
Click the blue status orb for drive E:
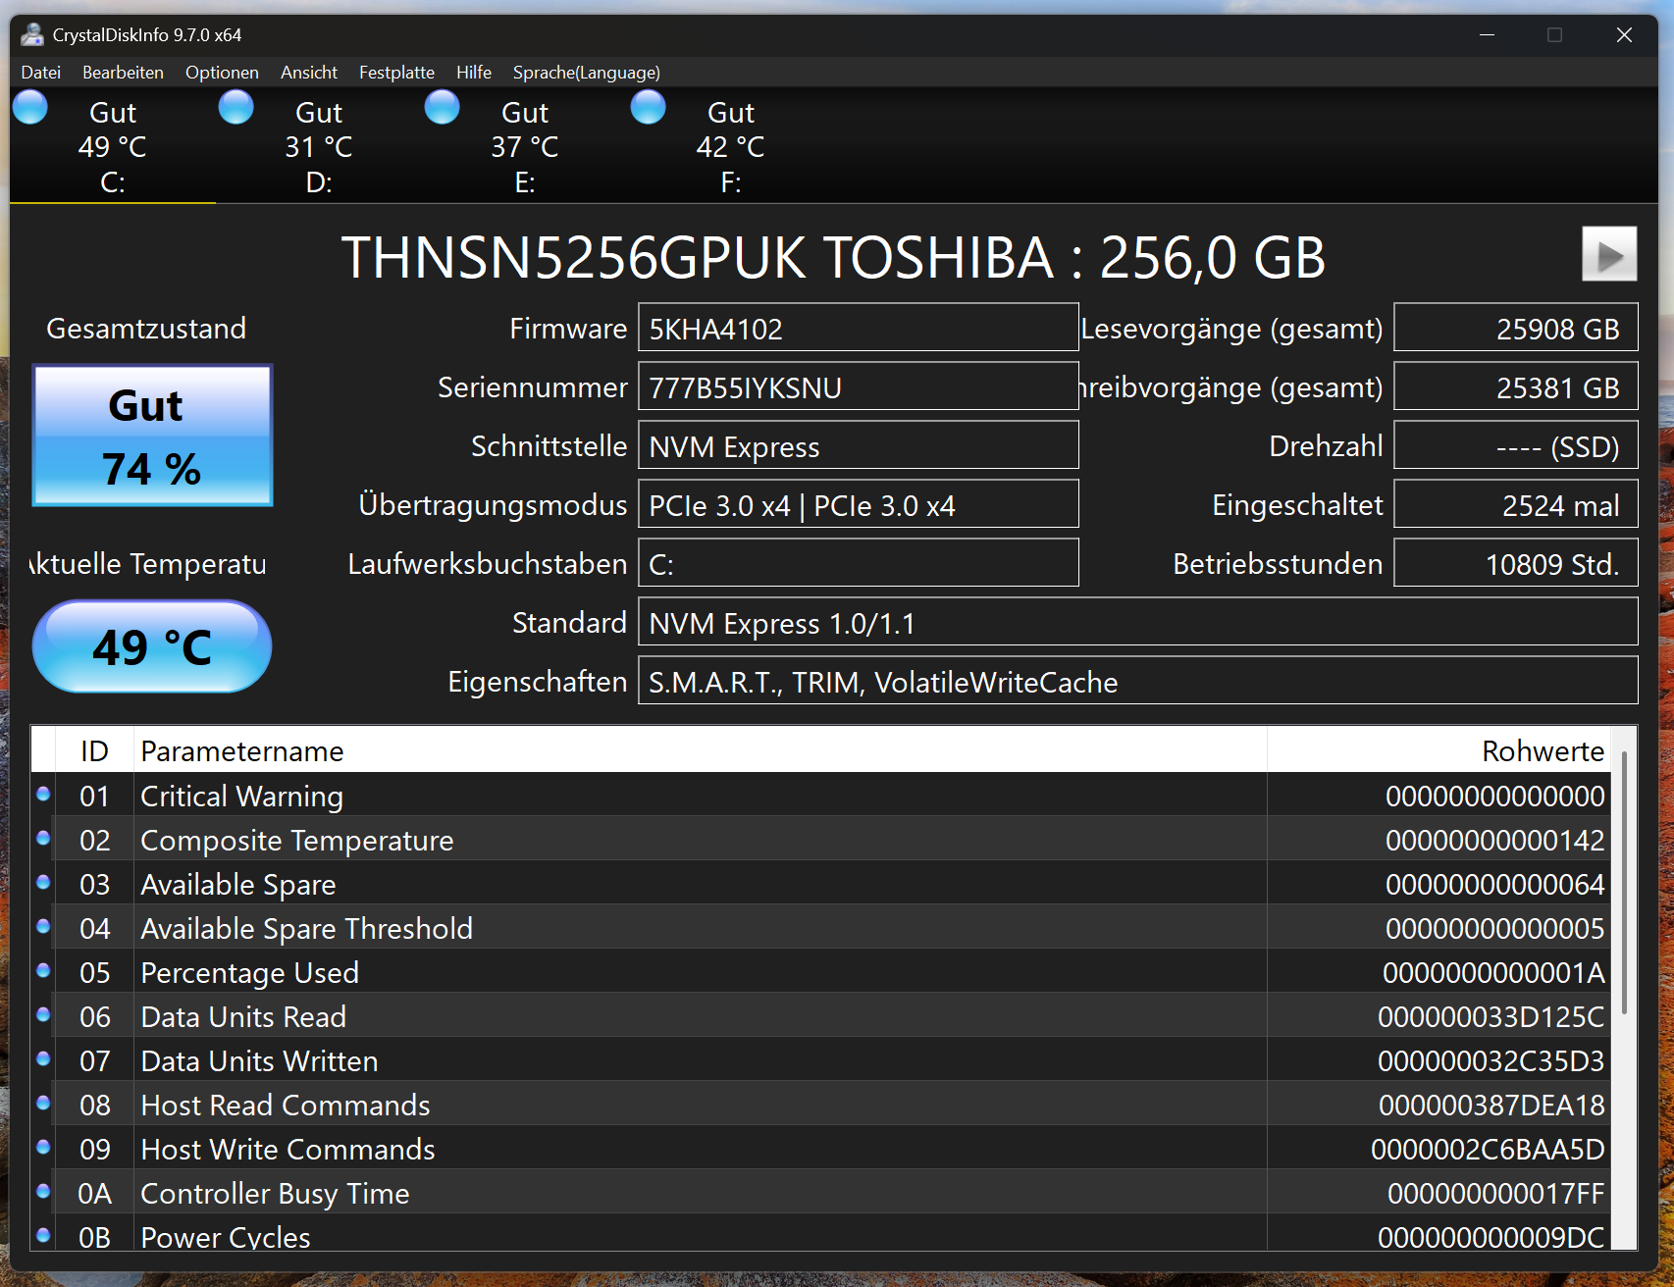coord(443,107)
